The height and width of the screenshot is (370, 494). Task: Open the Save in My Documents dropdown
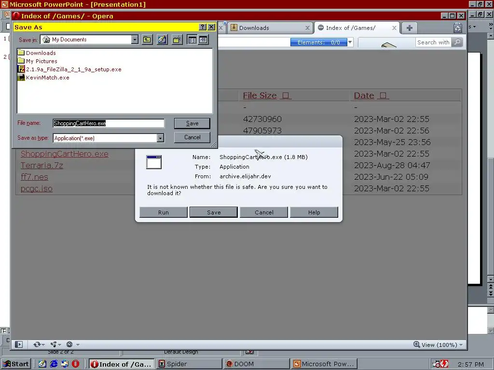pos(135,40)
